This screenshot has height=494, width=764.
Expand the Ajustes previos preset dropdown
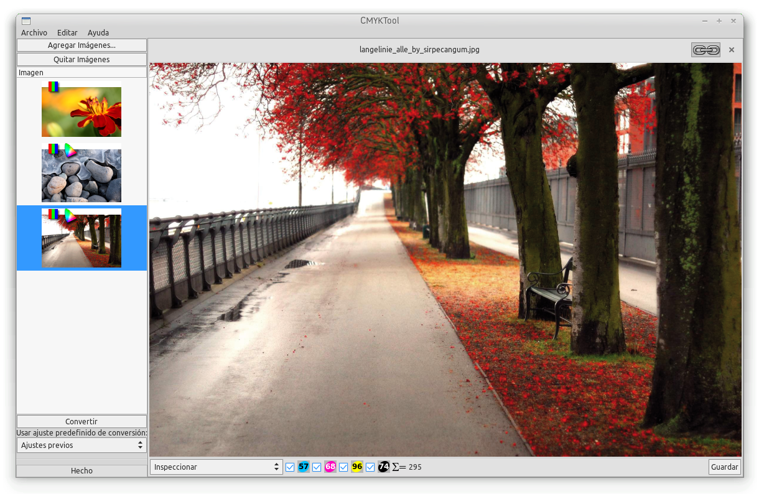(82, 445)
